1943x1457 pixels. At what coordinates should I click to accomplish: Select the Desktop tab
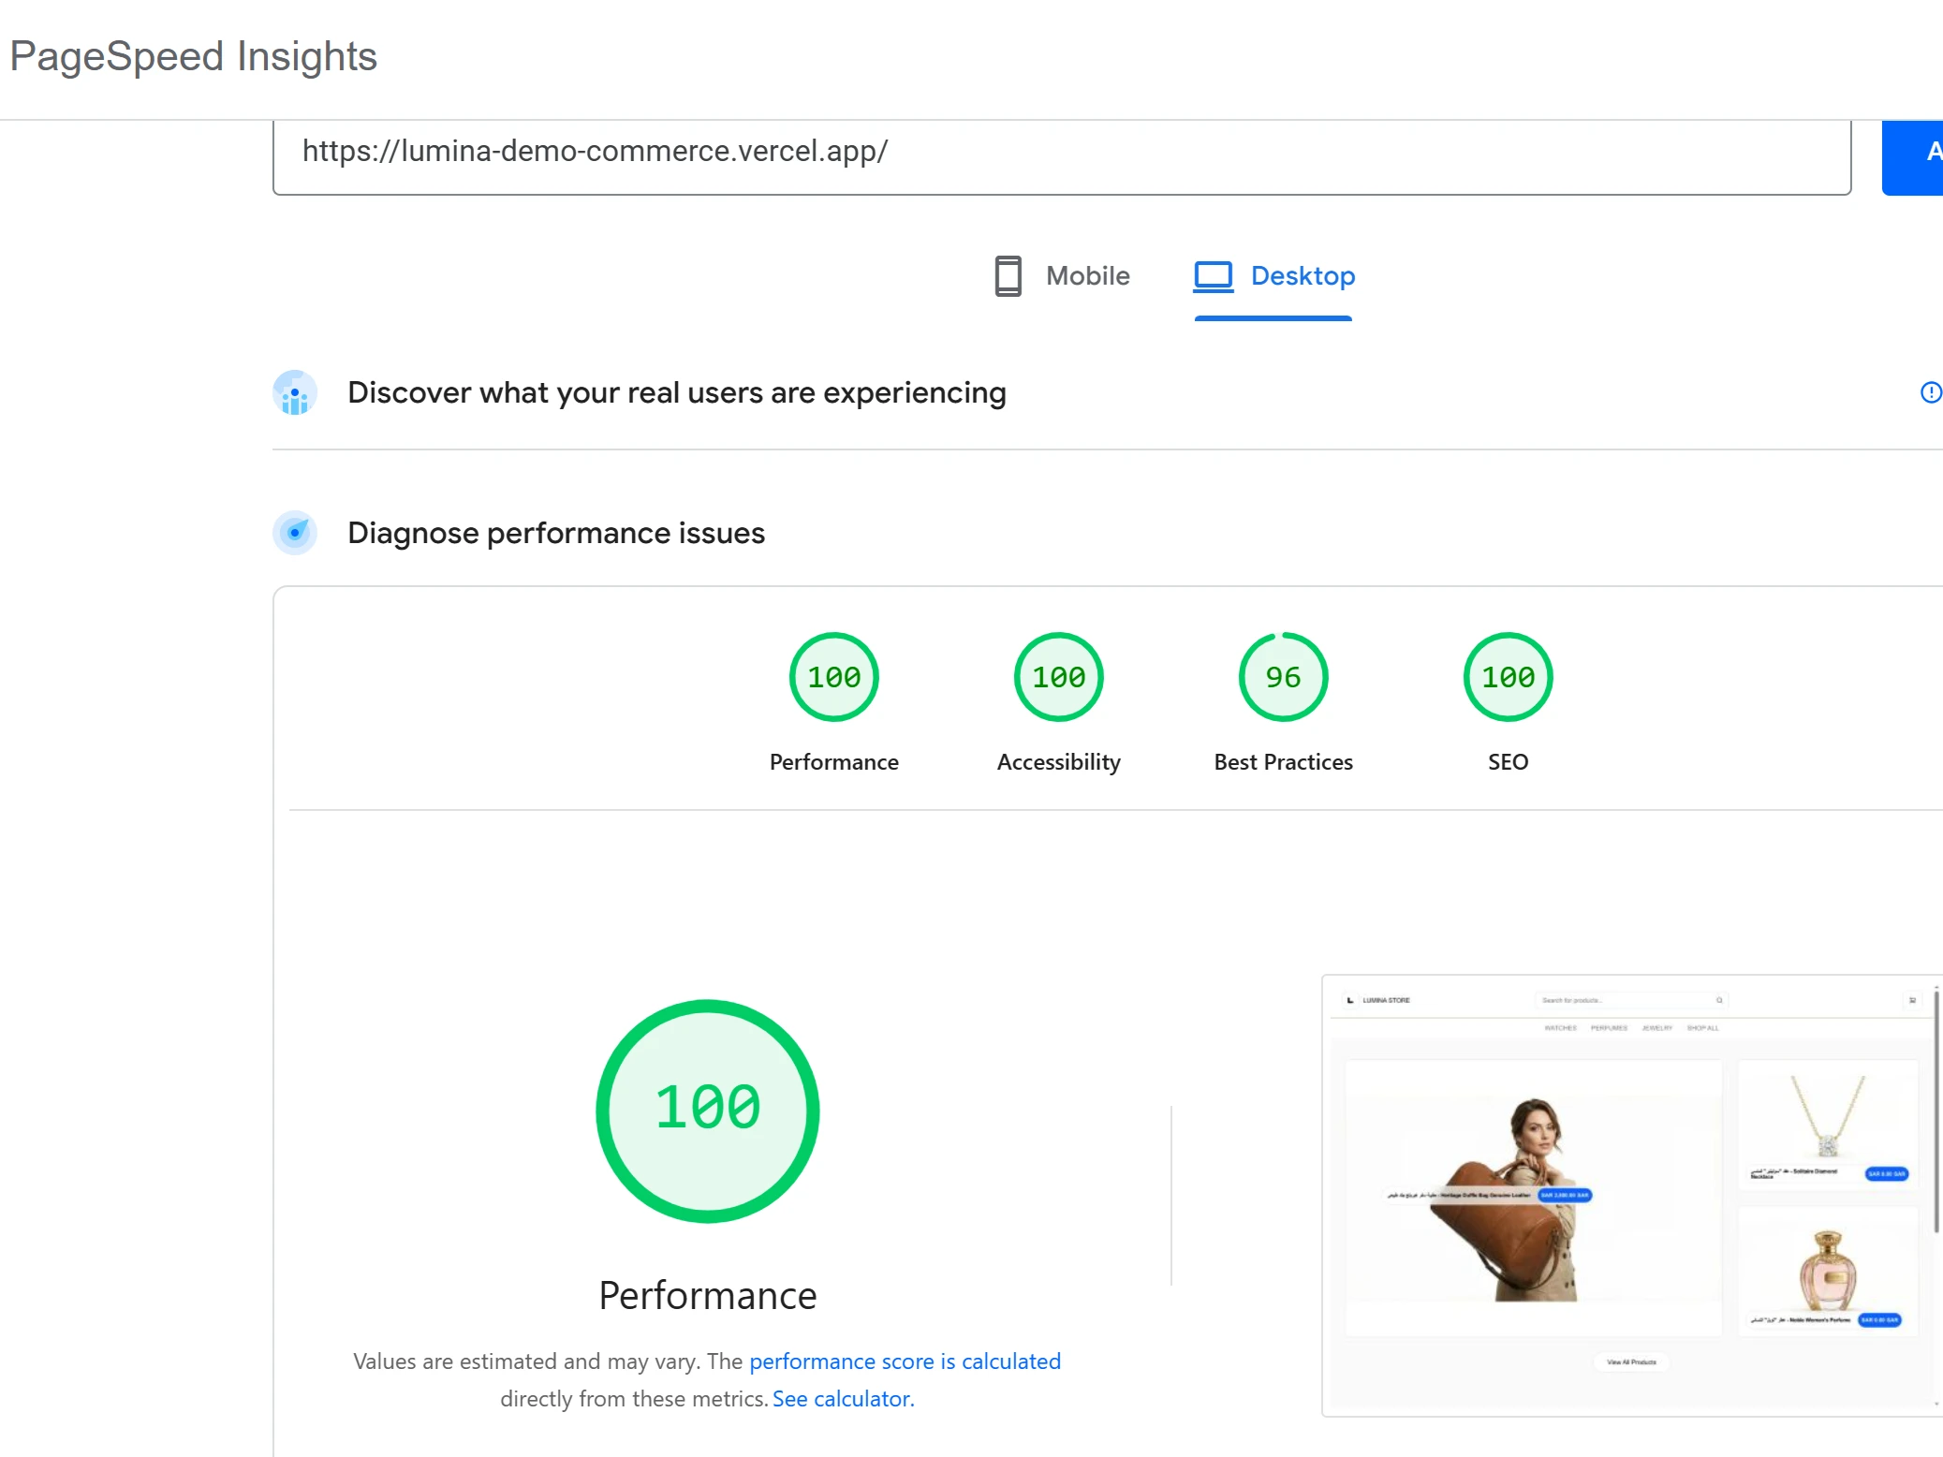coord(1302,276)
